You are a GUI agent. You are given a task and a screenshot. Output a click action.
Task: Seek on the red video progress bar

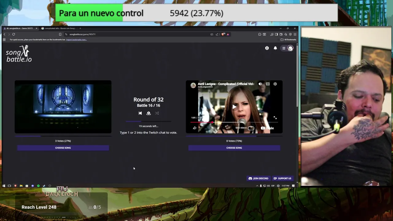[x=234, y=122]
